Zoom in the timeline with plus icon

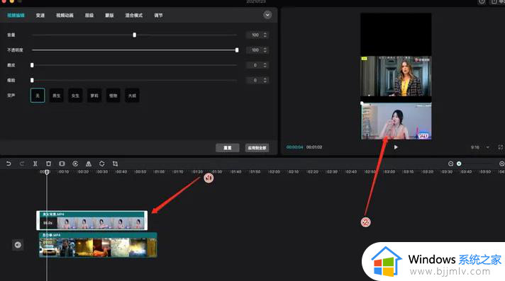(501, 164)
